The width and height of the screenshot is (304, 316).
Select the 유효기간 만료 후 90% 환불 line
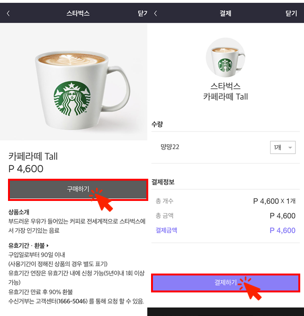tap(40, 292)
